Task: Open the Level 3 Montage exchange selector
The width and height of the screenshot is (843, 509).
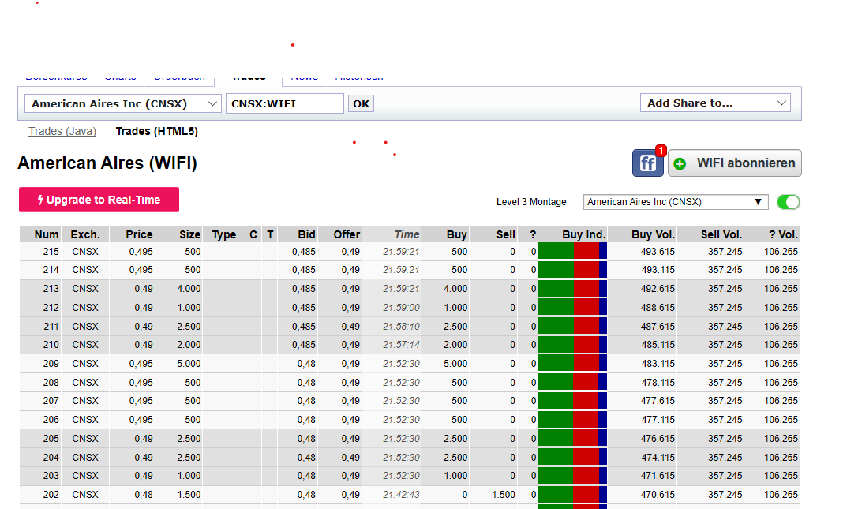Action: point(676,202)
